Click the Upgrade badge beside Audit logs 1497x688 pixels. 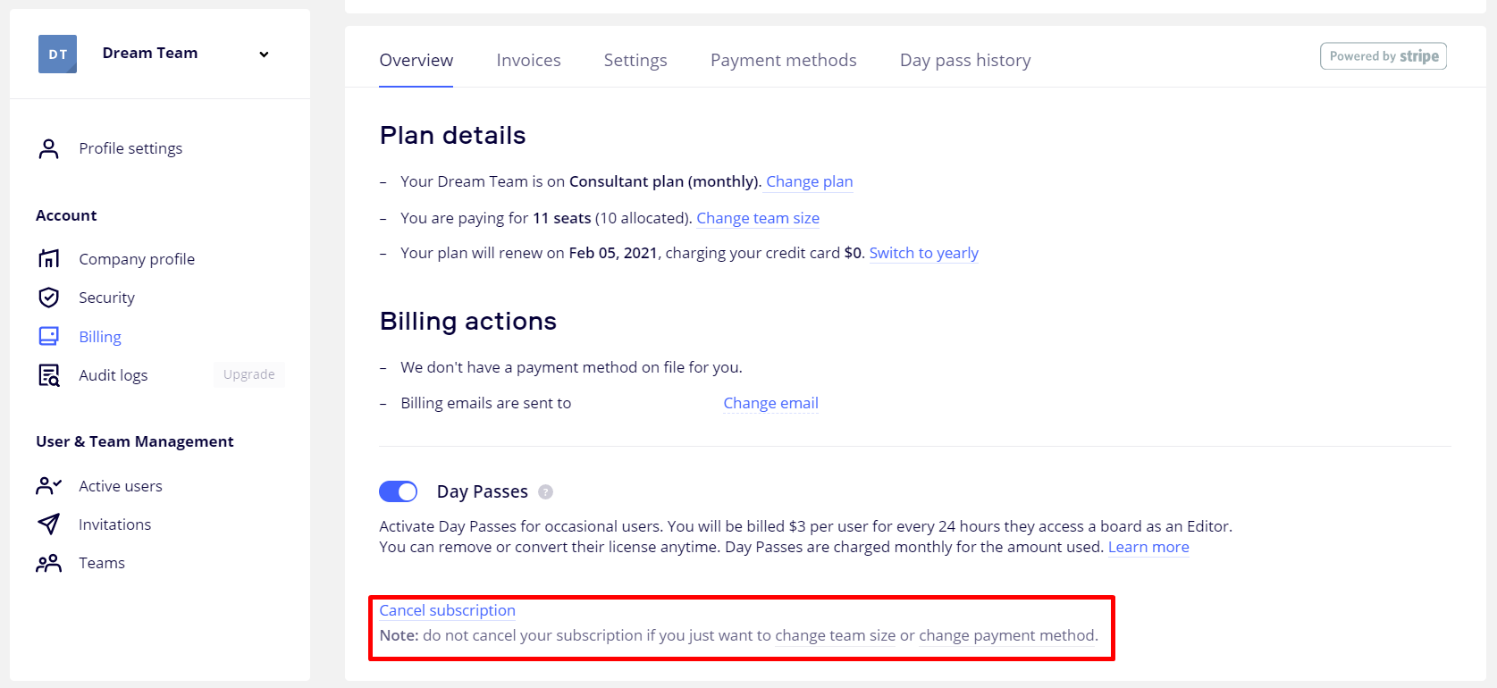click(x=248, y=374)
